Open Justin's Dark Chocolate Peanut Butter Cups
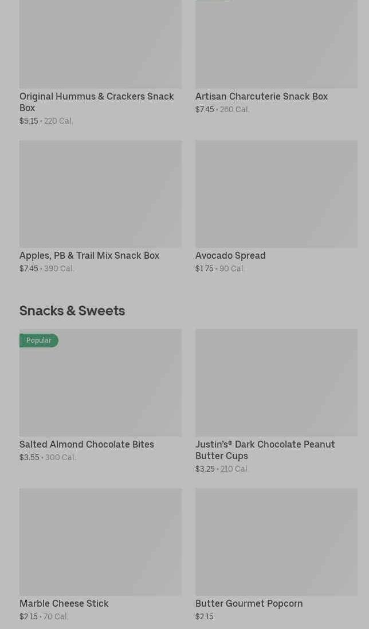369x629 pixels. pos(265,450)
